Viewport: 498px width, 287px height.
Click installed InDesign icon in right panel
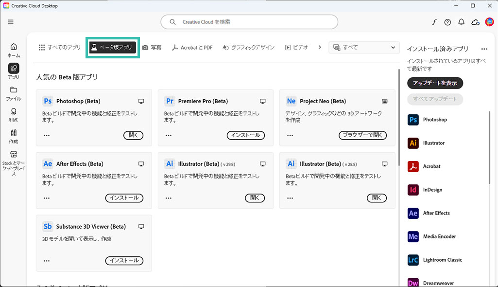(x=413, y=190)
